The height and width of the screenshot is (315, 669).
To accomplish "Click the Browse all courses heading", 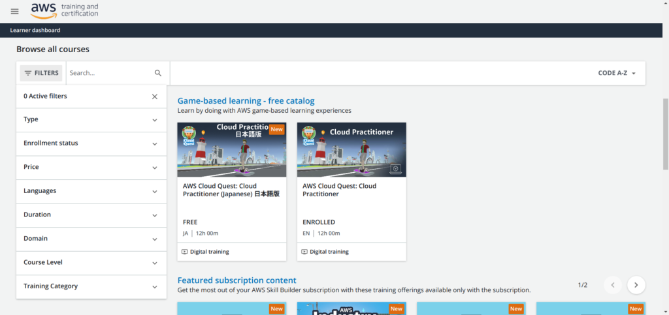I will (x=53, y=50).
